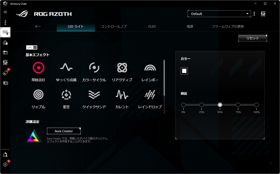The image size is (280, 174).
Task: Set brightness slider to 100%
Action: pyautogui.click(x=256, y=105)
